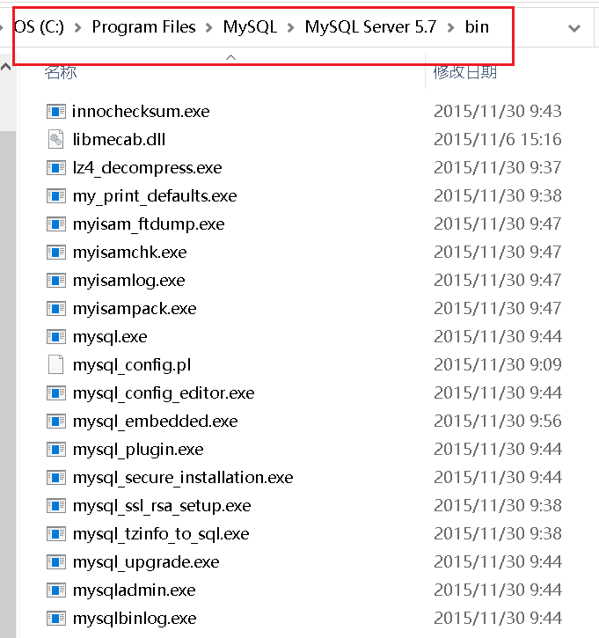Viewport: 599px width, 638px height.
Task: Select the file name mysql_upgrade.exe
Action: pos(146,562)
